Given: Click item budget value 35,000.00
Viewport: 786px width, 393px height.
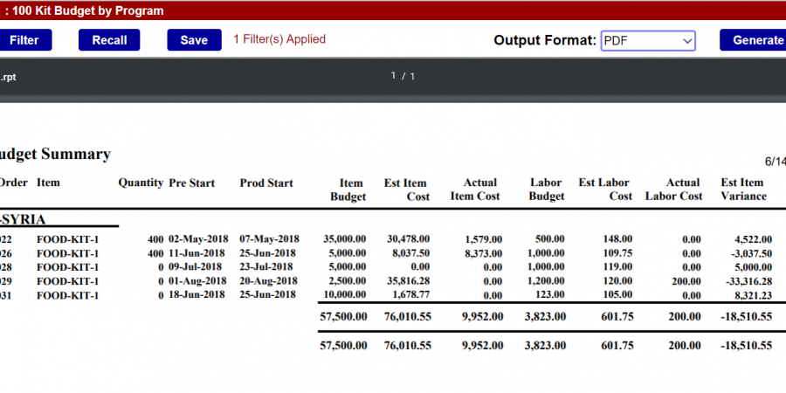Looking at the screenshot, I should (345, 239).
